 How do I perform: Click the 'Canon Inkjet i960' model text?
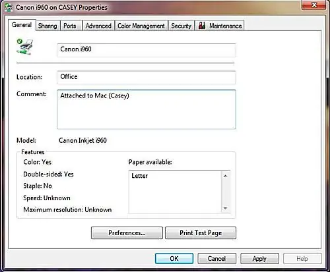[82, 140]
